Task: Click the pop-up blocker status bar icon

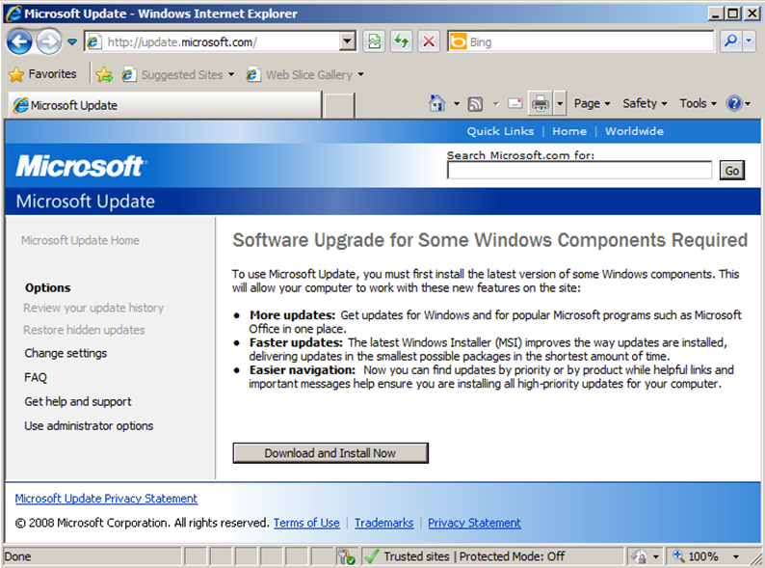Action: [x=347, y=556]
